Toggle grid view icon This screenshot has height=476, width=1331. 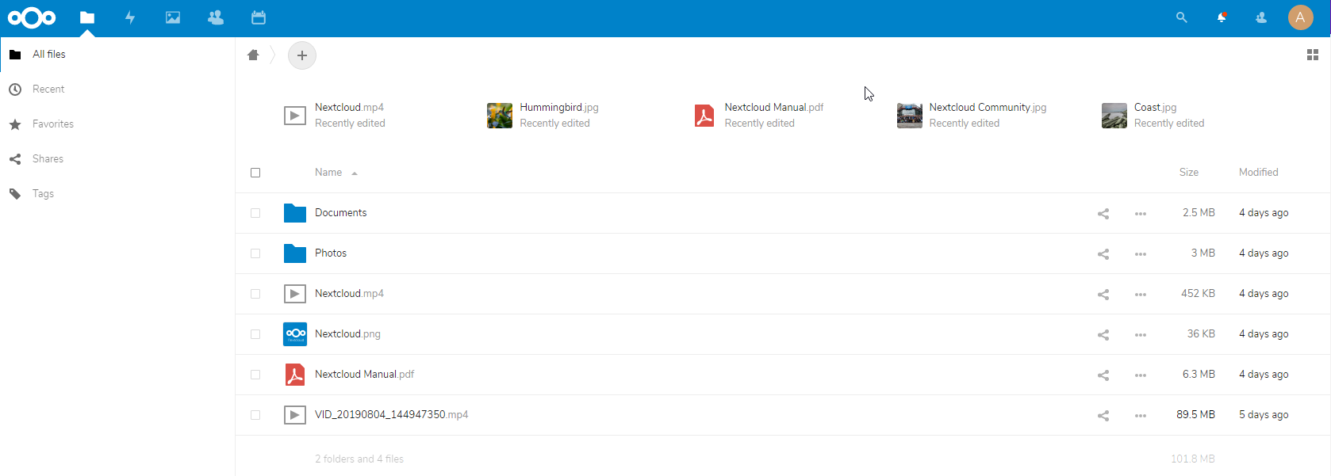click(1313, 55)
